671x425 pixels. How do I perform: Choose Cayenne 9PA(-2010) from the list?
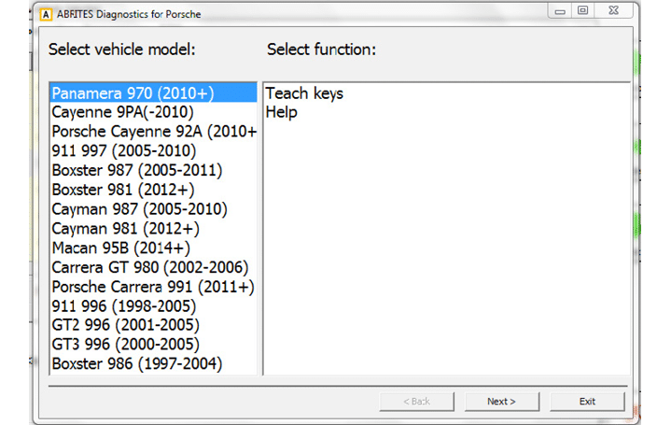pos(125,112)
